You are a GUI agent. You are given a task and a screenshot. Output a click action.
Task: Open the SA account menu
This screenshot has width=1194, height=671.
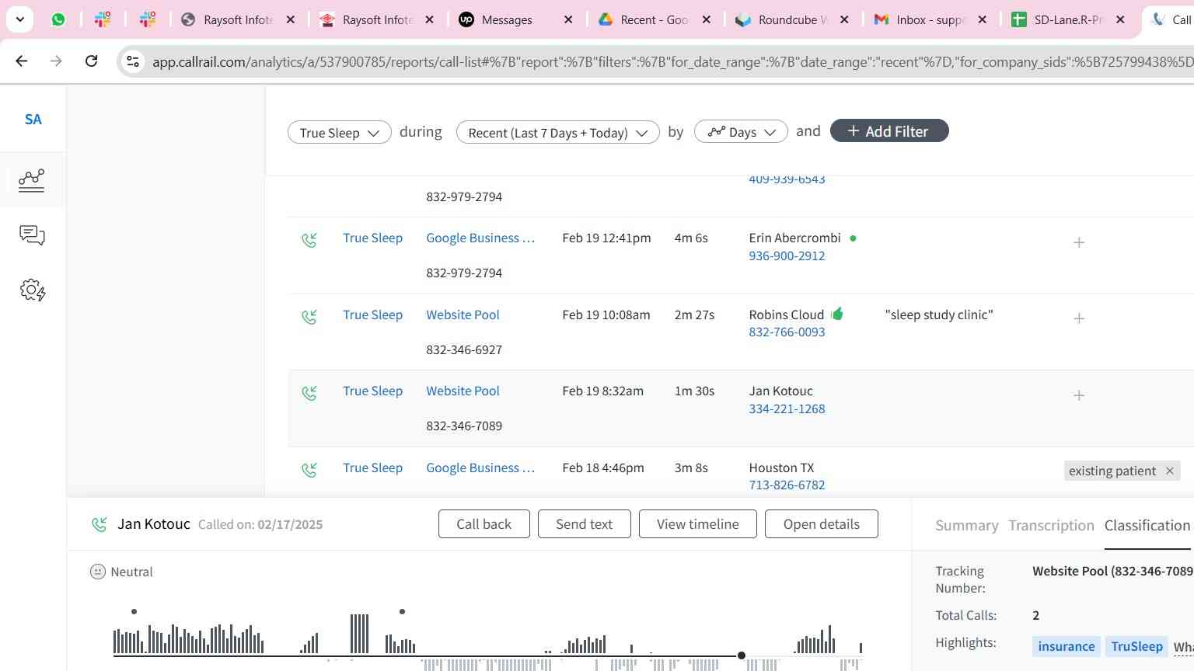tap(33, 119)
